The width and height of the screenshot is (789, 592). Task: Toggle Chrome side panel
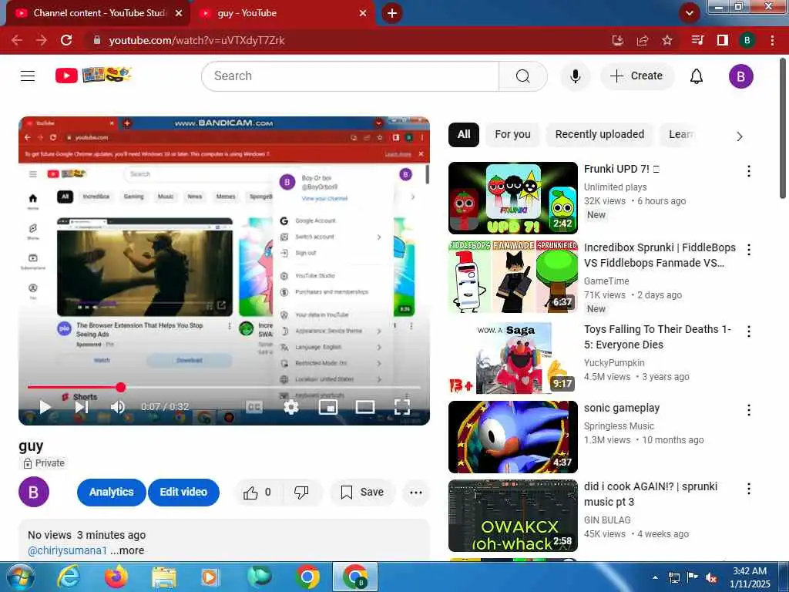(x=723, y=40)
